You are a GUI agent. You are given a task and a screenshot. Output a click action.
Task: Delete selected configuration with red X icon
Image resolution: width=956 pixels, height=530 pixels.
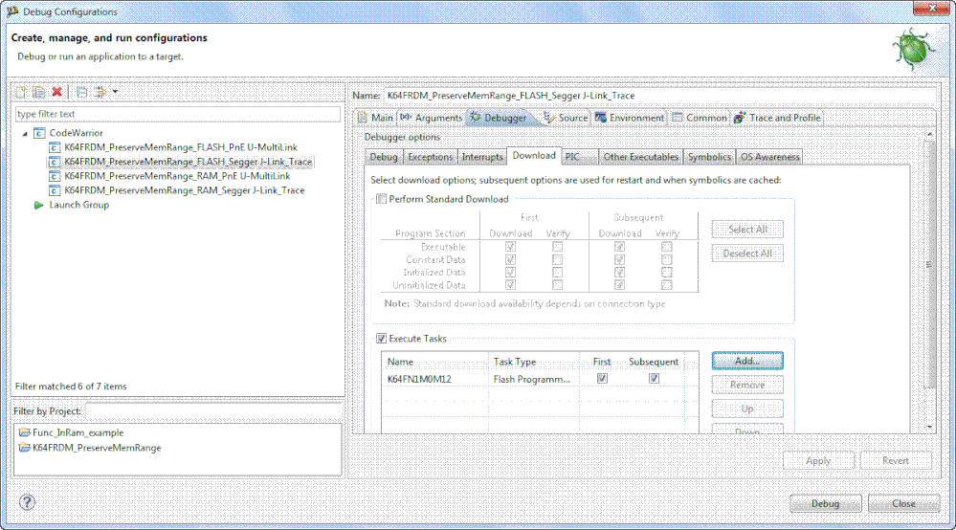click(57, 92)
